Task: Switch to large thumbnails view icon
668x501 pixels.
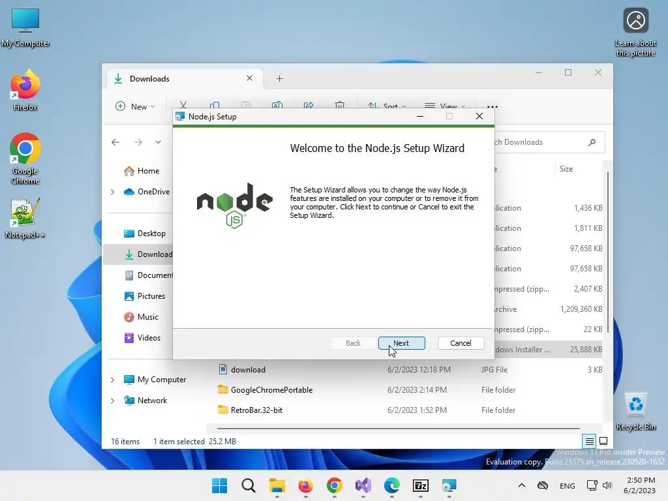Action: point(603,441)
